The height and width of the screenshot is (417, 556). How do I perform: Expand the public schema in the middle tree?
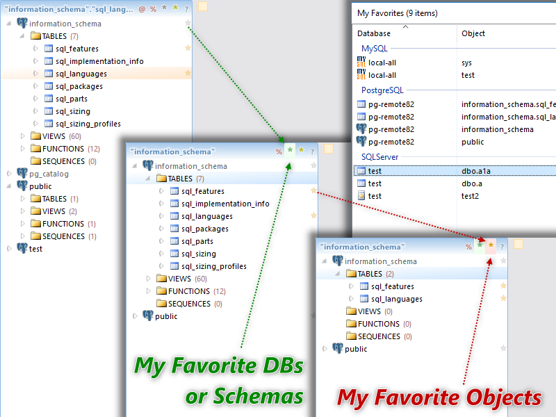click(x=135, y=316)
